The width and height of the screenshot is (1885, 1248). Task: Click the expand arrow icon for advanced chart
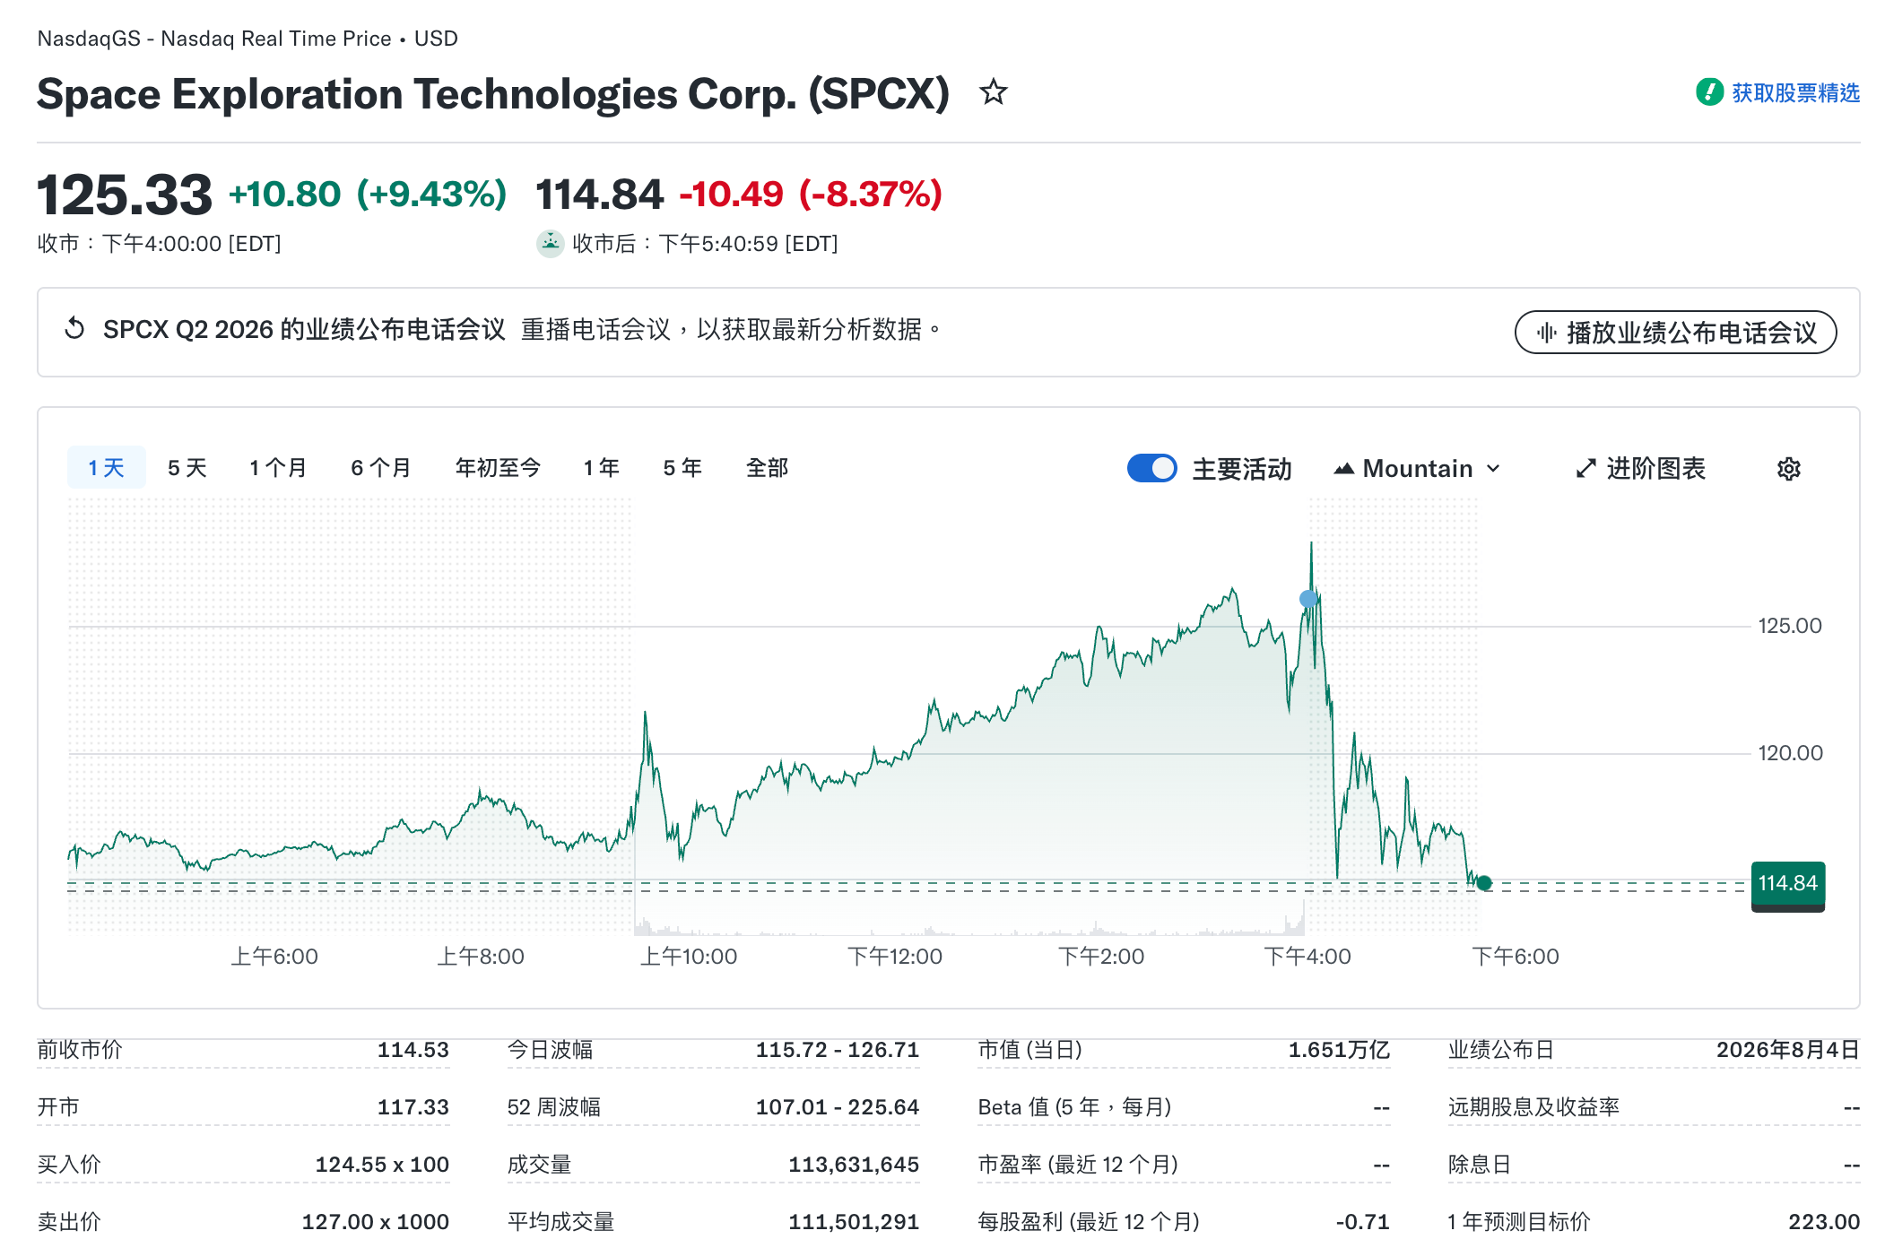pyautogui.click(x=1585, y=468)
